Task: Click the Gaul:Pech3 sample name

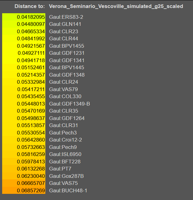Action: (63, 133)
